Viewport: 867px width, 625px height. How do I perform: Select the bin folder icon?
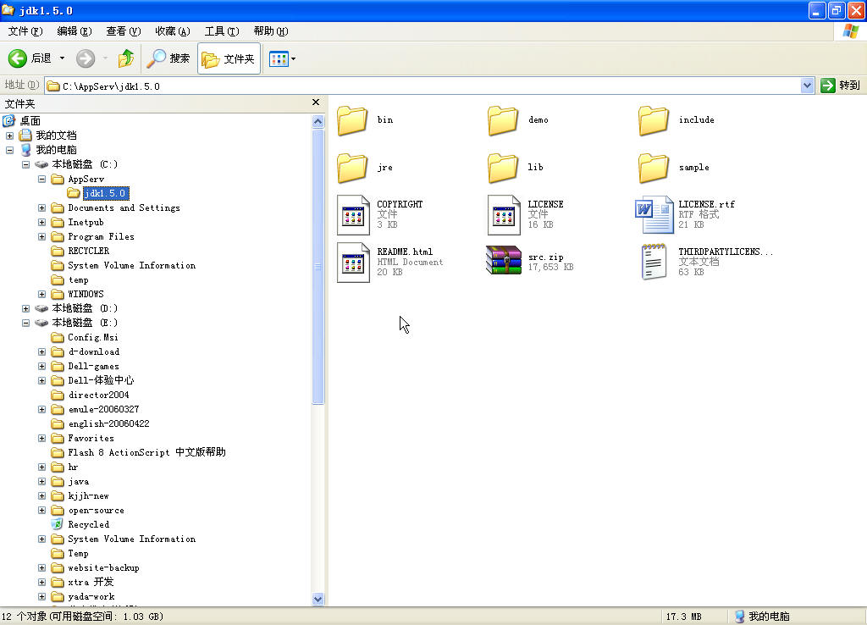(352, 120)
